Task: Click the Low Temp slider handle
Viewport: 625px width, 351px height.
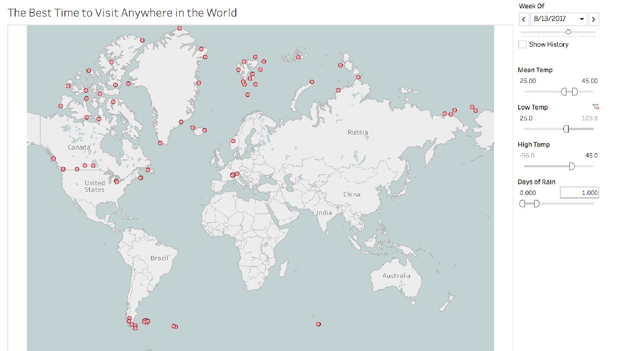Action: pyautogui.click(x=566, y=129)
